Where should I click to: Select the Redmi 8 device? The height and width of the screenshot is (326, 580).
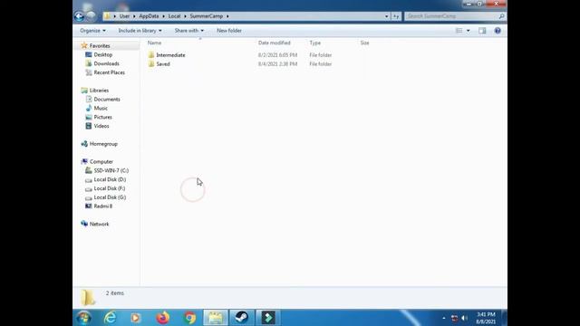click(102, 206)
